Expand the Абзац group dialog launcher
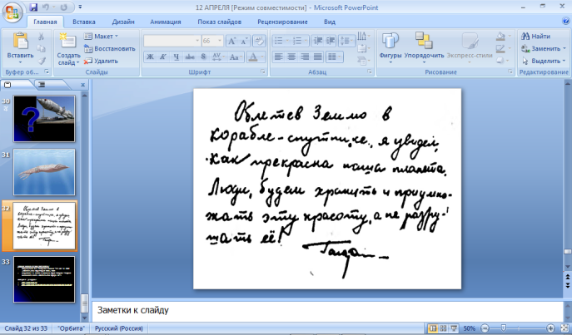The height and width of the screenshot is (335, 572). 370,72
